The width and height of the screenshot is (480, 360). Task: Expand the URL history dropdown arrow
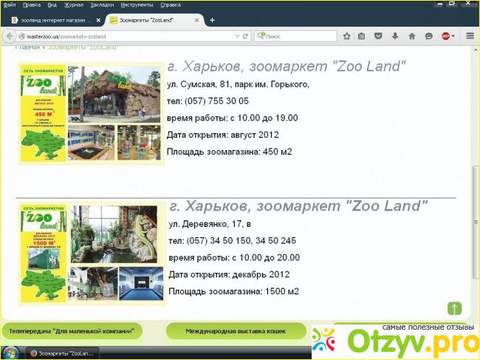237,36
